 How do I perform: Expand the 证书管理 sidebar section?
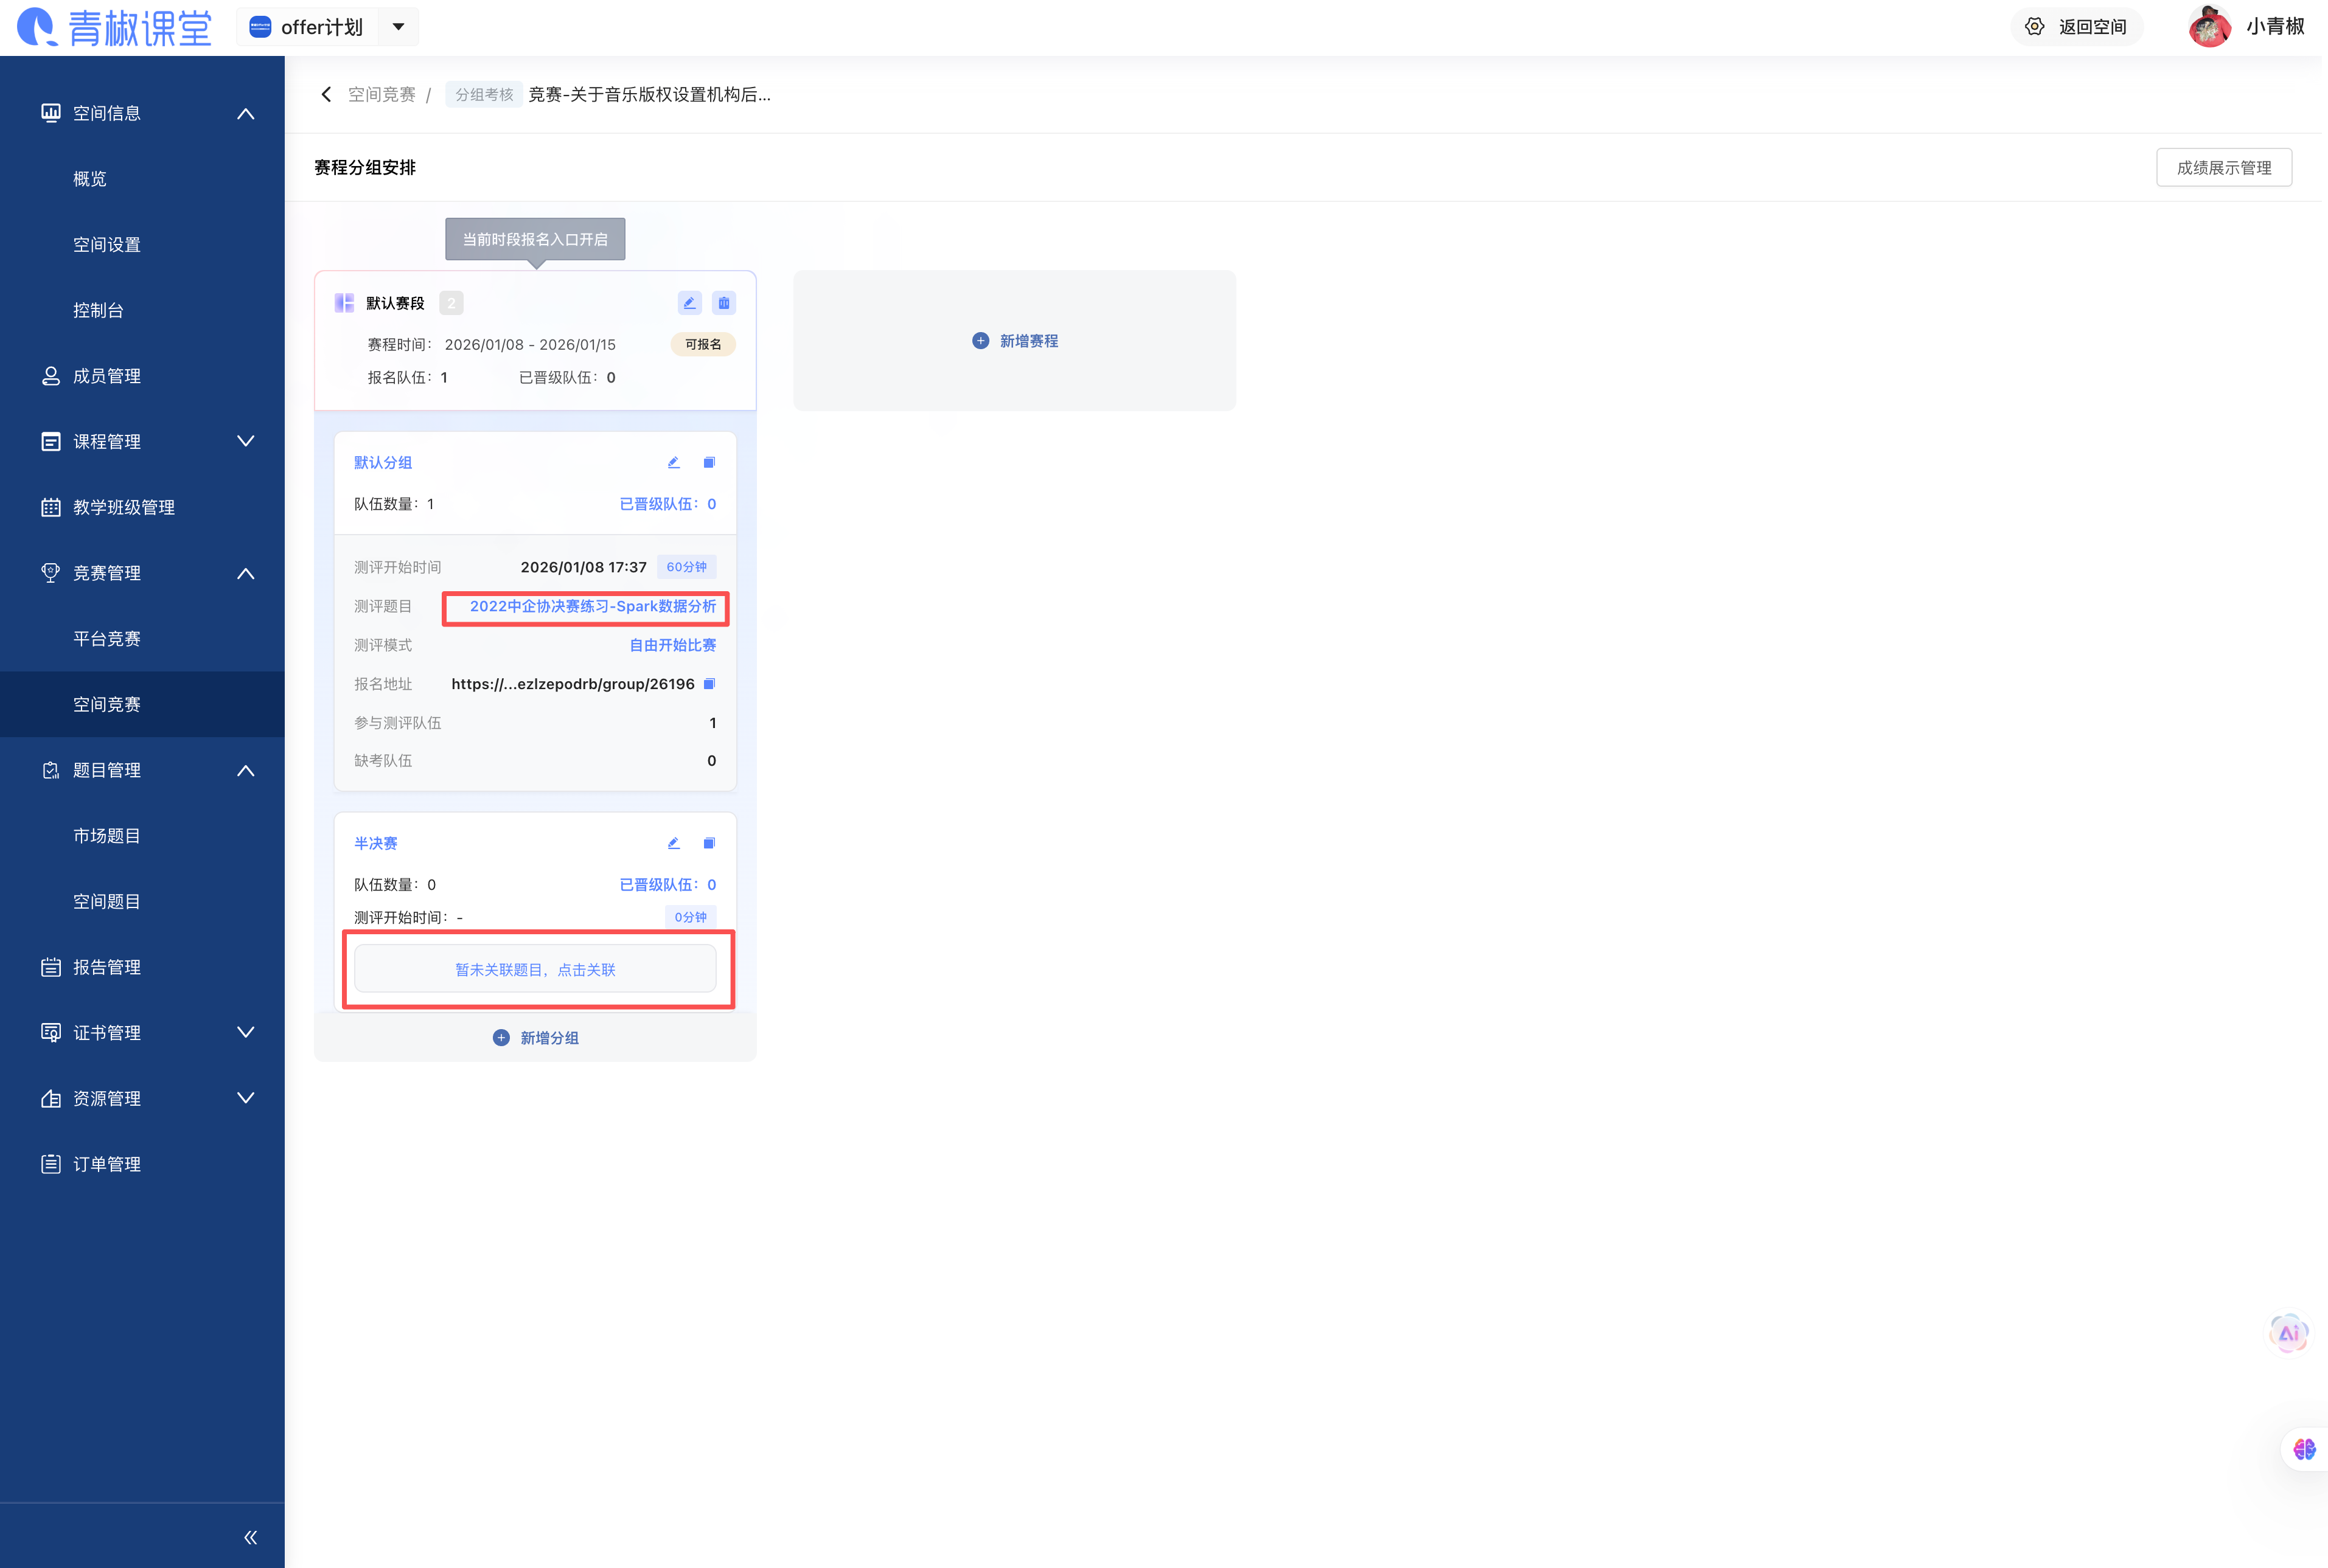(245, 1032)
